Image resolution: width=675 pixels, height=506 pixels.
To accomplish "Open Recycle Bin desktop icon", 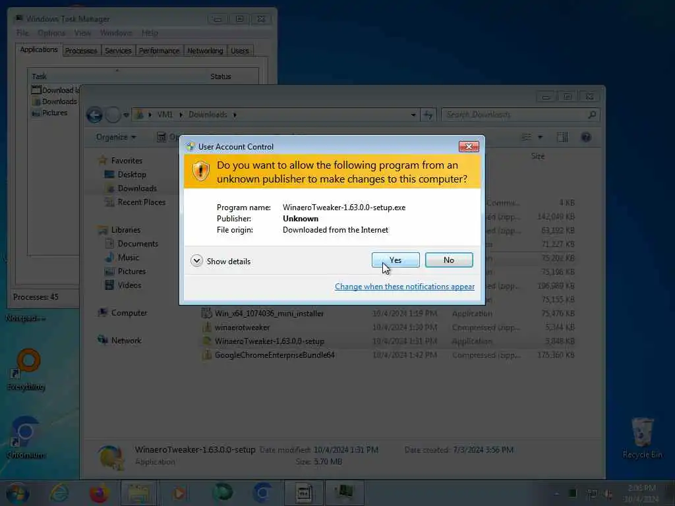I will click(642, 437).
